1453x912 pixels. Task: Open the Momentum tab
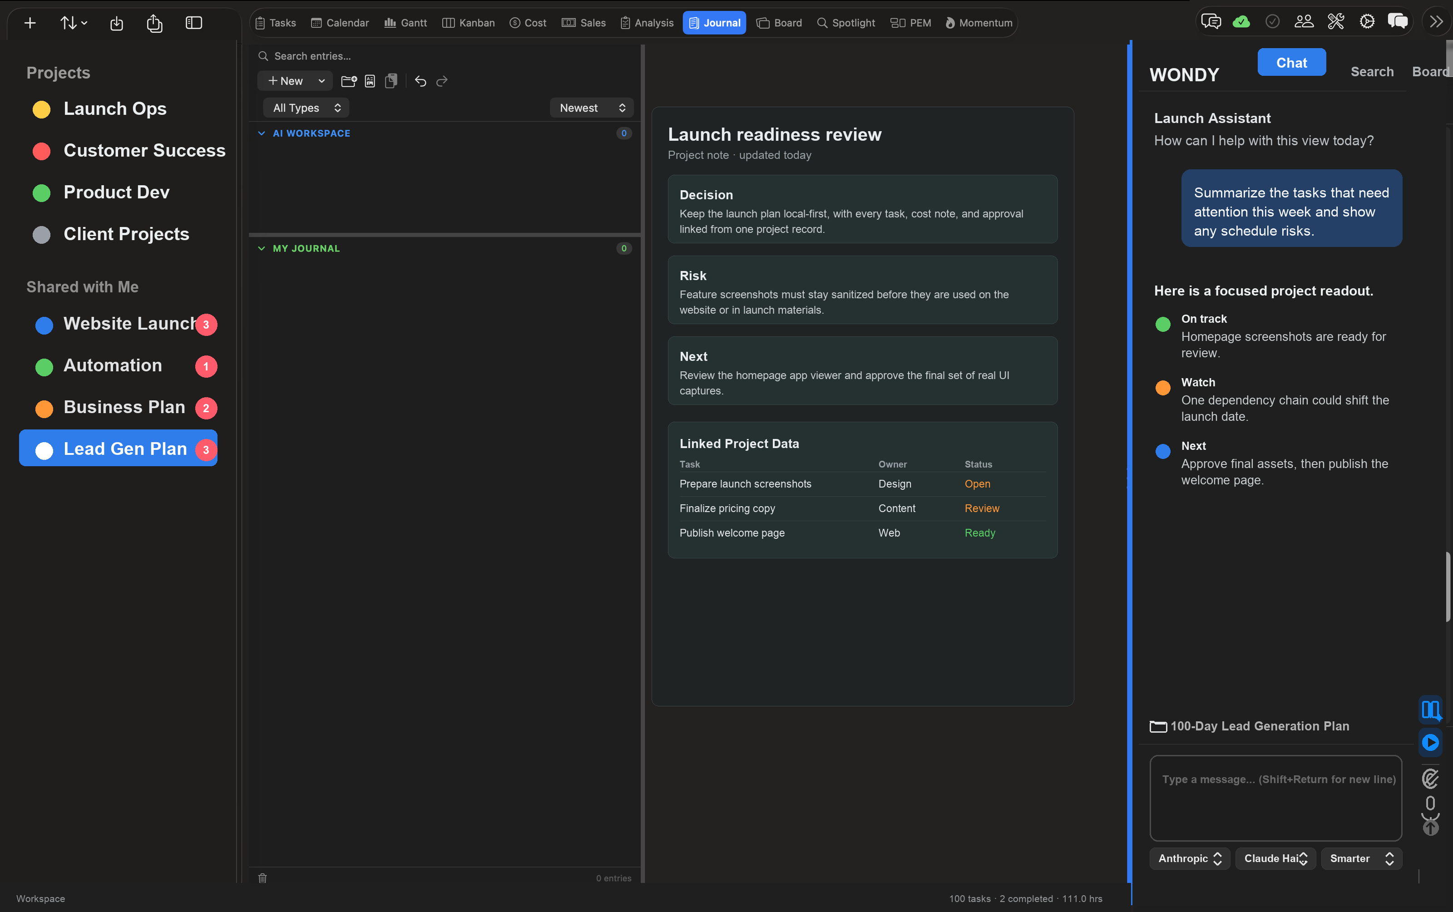pos(979,23)
